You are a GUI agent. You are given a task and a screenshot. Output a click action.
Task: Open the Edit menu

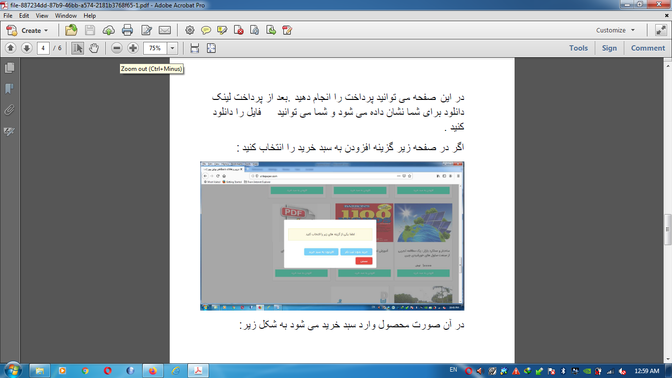pos(24,16)
